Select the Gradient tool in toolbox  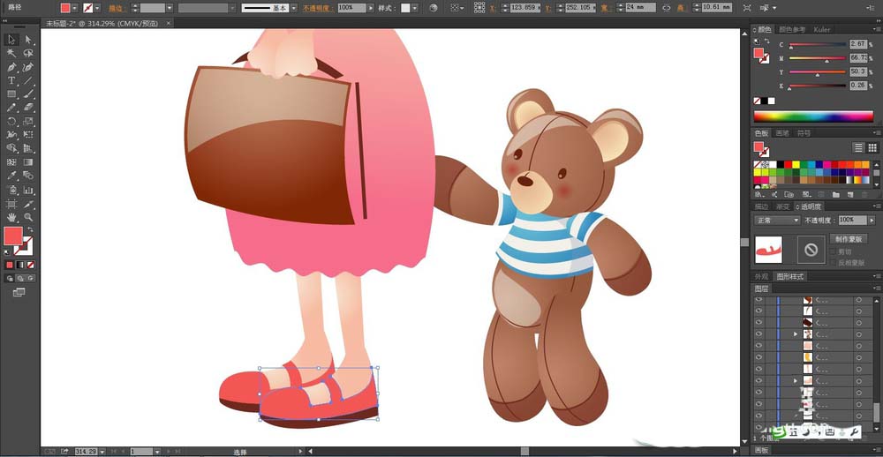[28, 162]
